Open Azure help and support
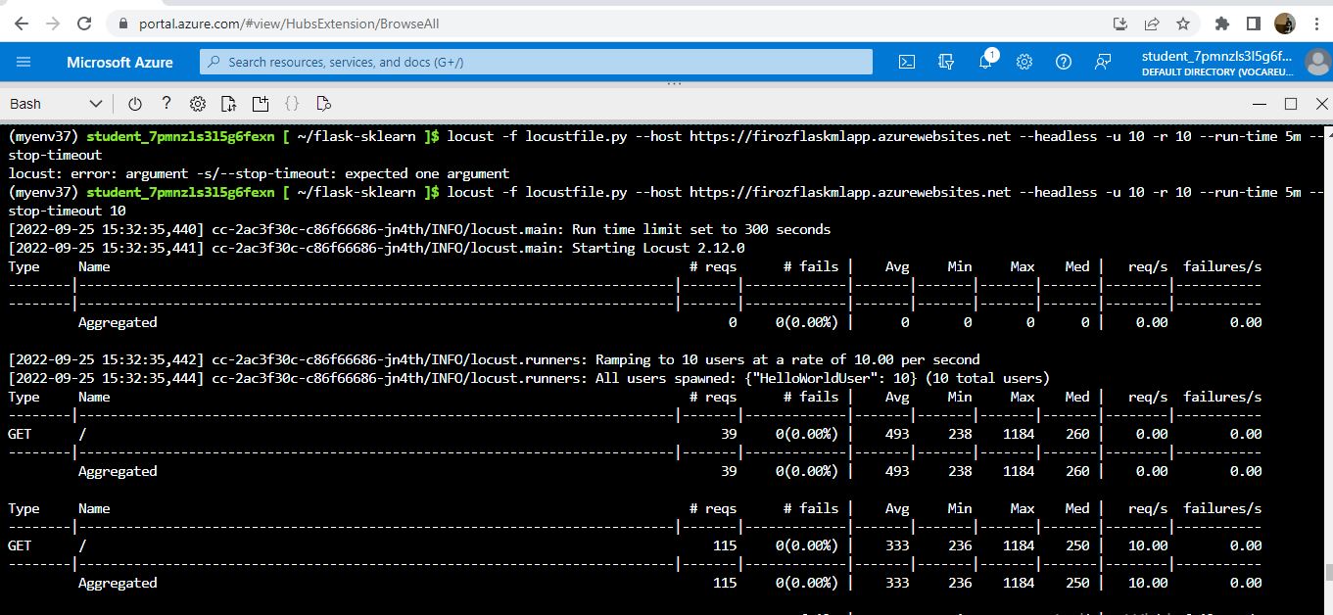This screenshot has width=1333, height=615. (1064, 62)
